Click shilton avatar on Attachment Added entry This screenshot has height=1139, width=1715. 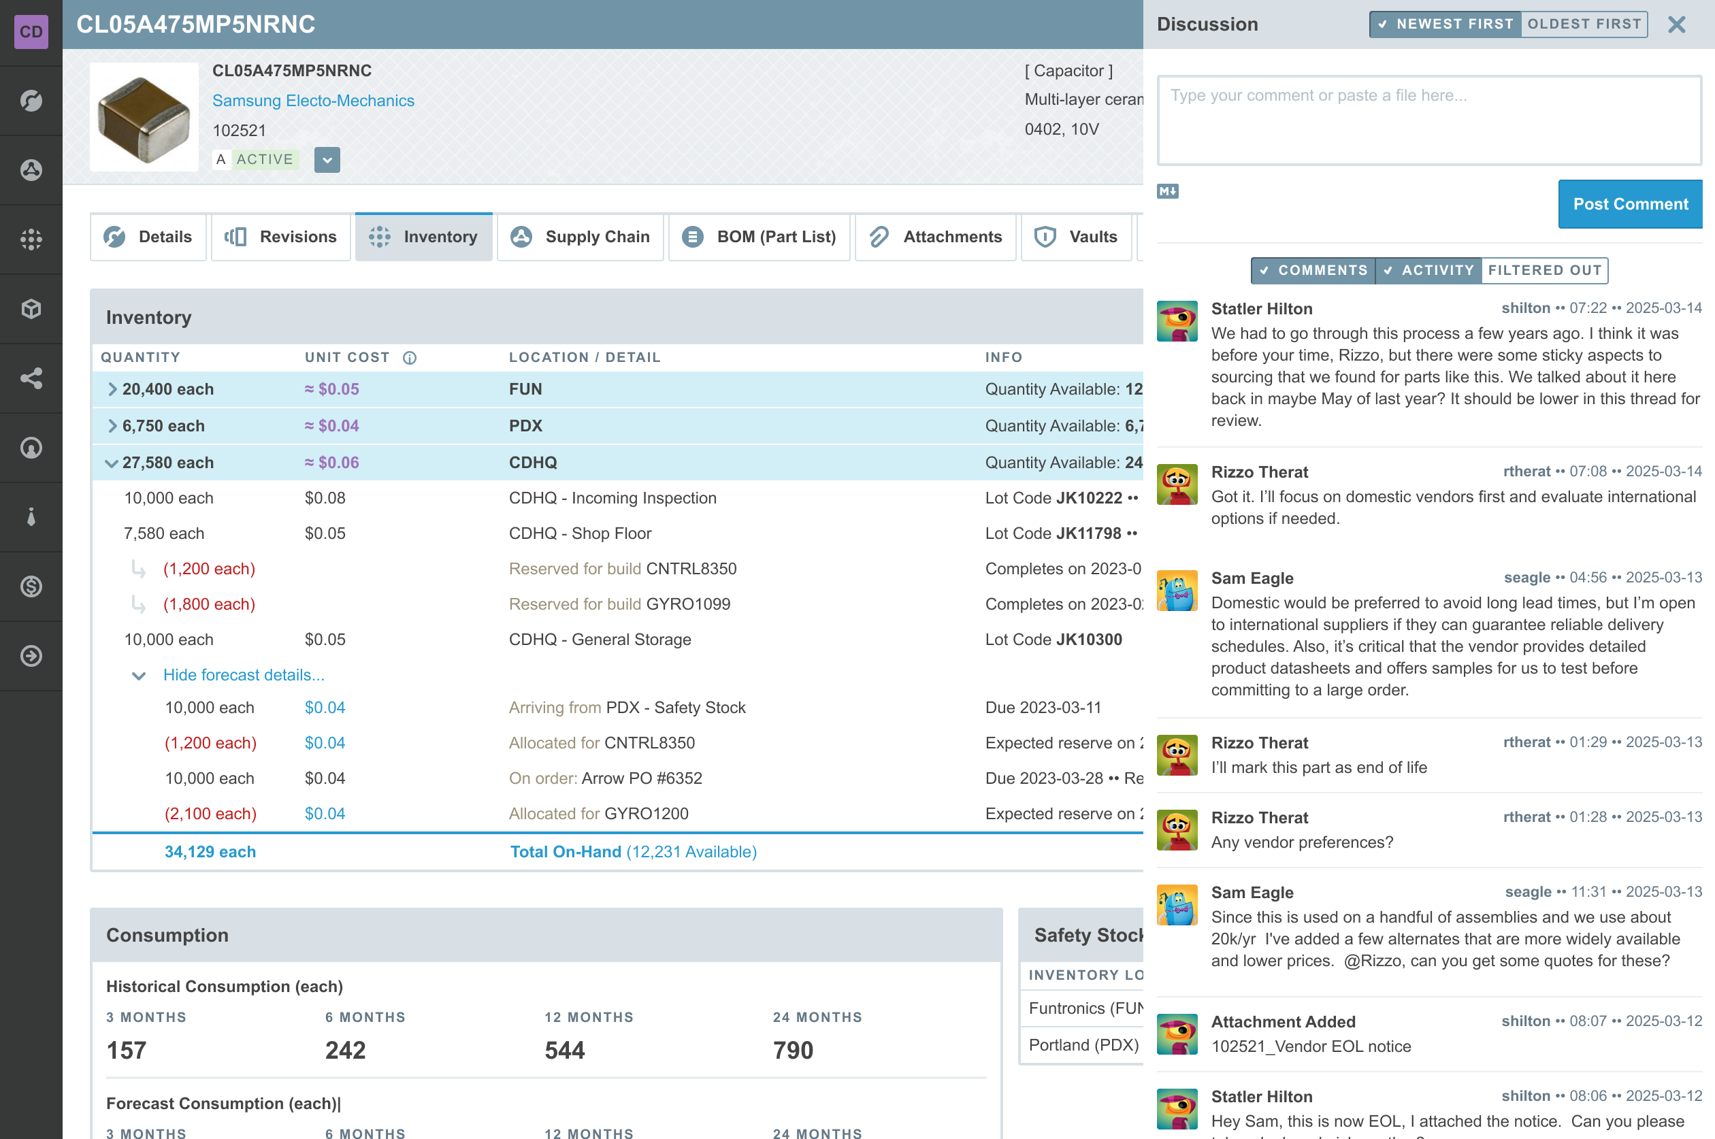(1177, 1034)
